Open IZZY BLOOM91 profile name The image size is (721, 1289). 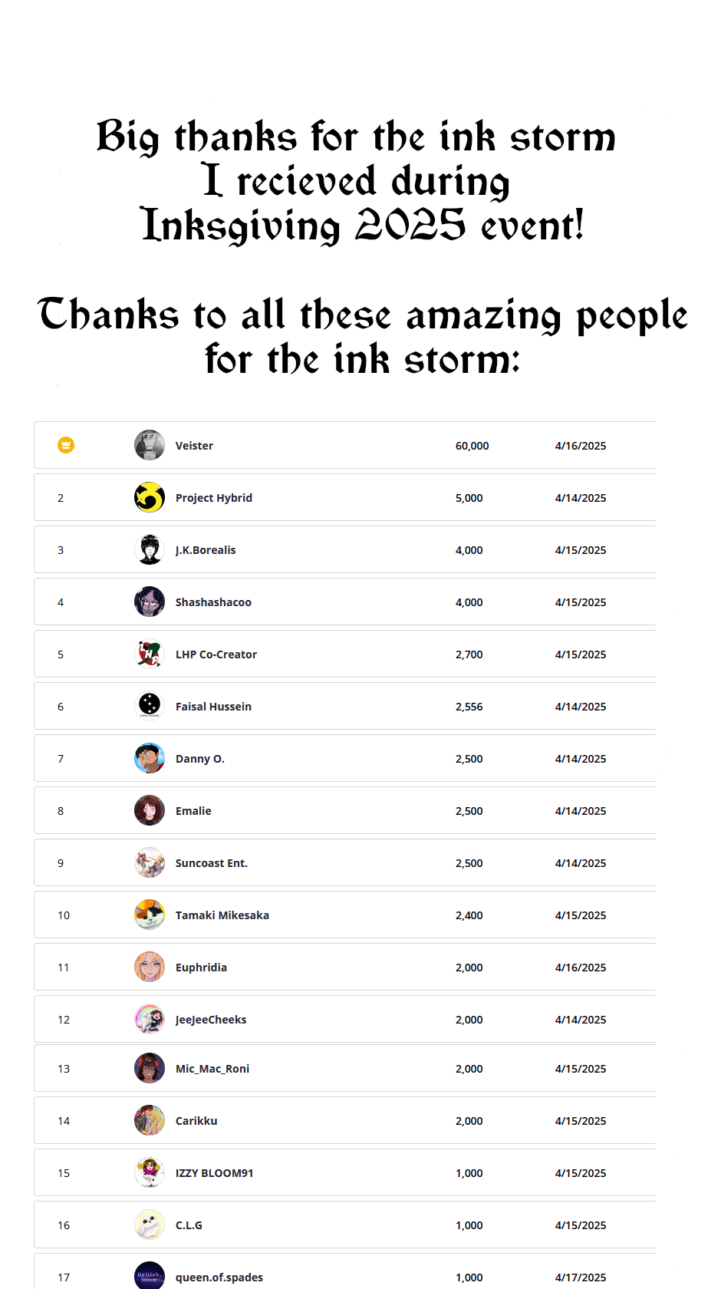[214, 1173]
